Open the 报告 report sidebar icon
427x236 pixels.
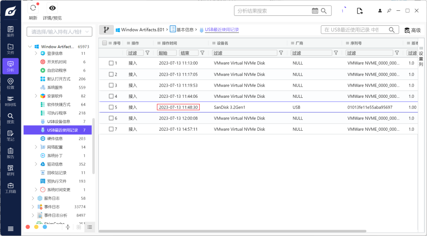[x=10, y=153]
